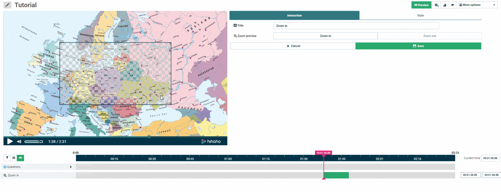Adjust the video volume slider
The height and width of the screenshot is (192, 501).
pyautogui.click(x=34, y=141)
